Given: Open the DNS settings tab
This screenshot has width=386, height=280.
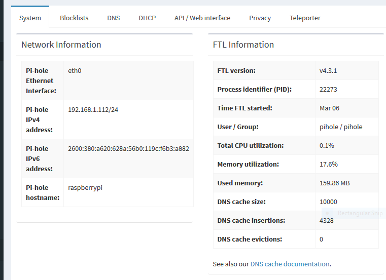Looking at the screenshot, I should pyautogui.click(x=114, y=18).
